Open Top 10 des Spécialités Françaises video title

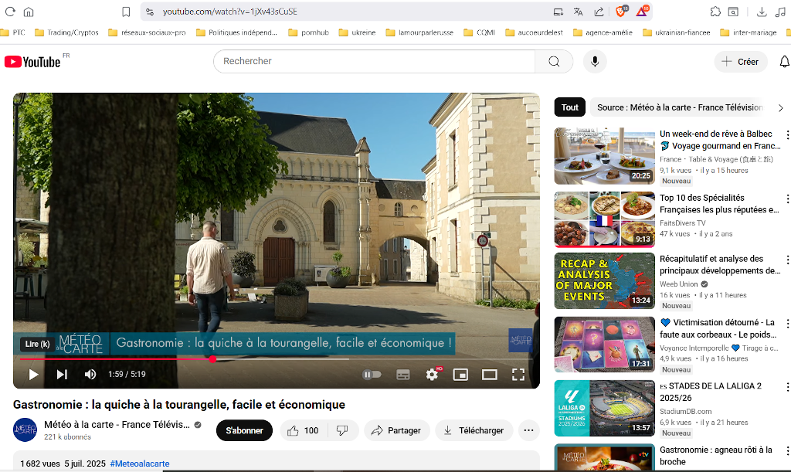(719, 204)
